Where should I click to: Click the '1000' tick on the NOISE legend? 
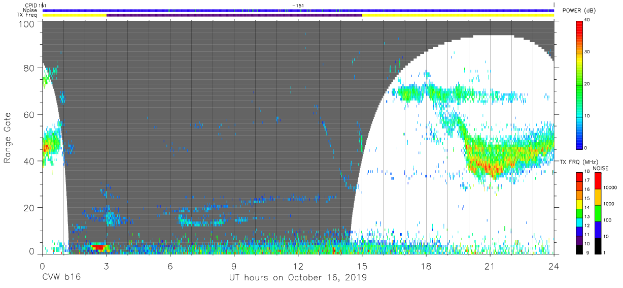608,204
